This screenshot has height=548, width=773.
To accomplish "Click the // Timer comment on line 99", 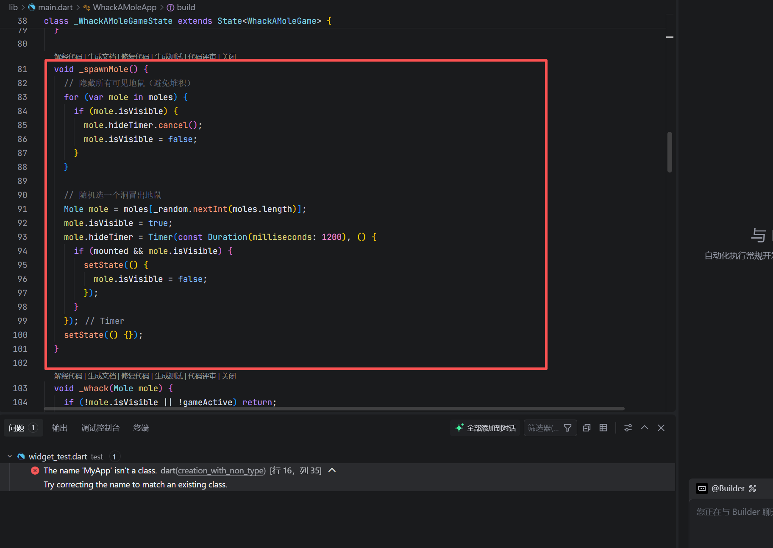I will [105, 321].
